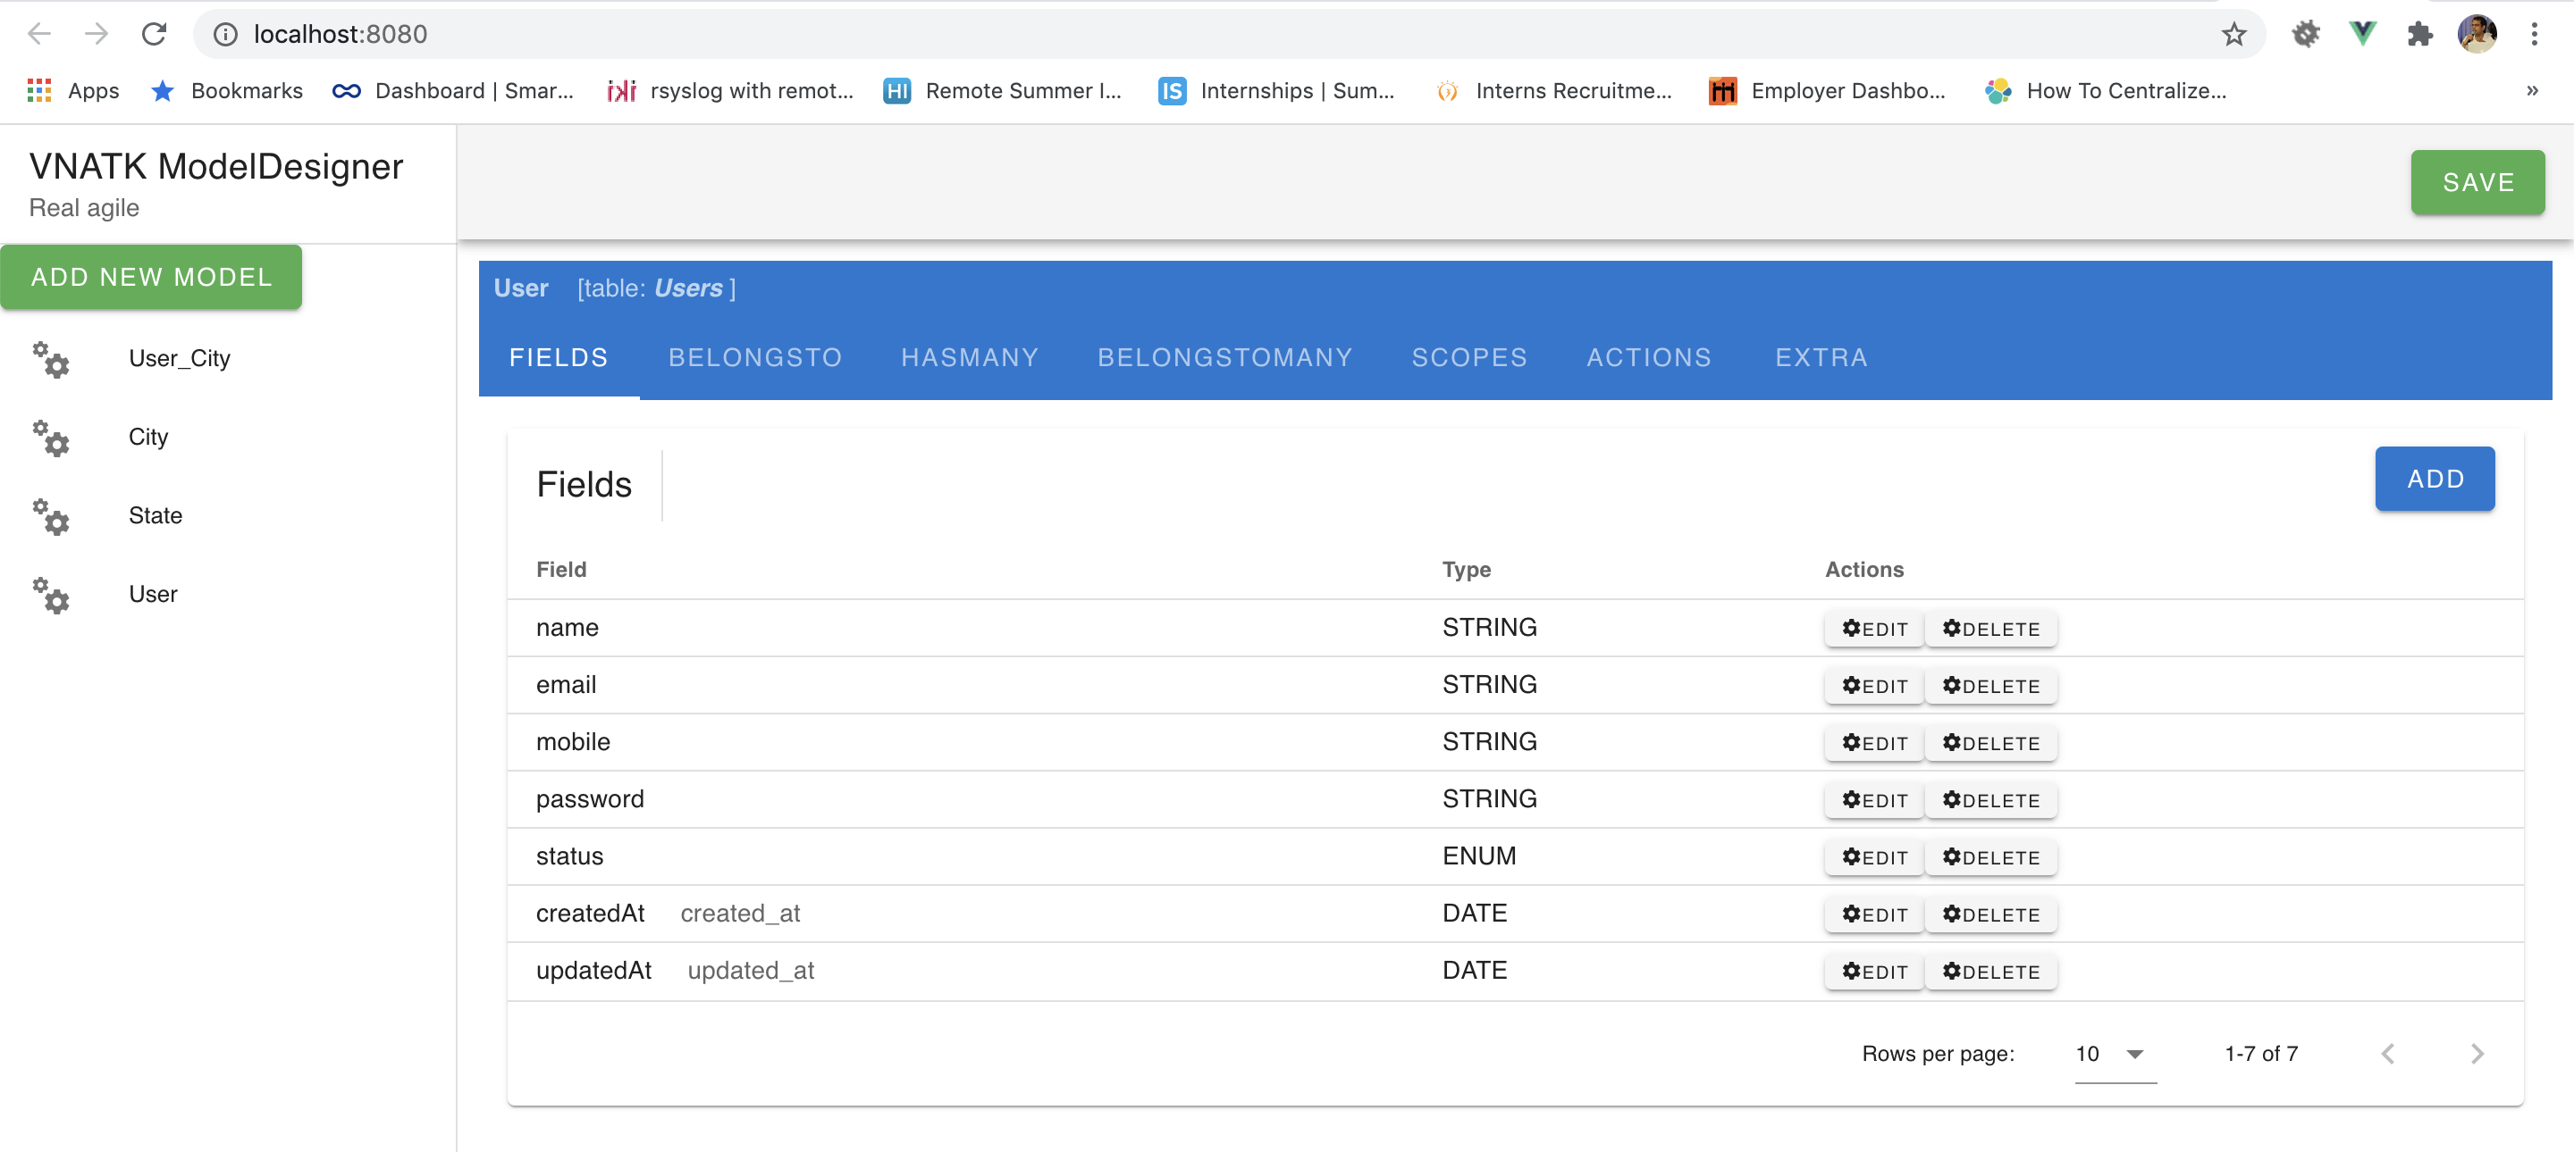The width and height of the screenshot is (2574, 1152).
Task: Go to next page of fields table
Action: 2476,1054
